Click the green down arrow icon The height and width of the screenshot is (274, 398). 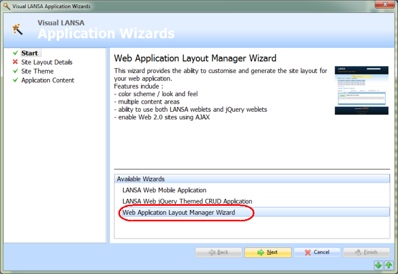[379, 265]
